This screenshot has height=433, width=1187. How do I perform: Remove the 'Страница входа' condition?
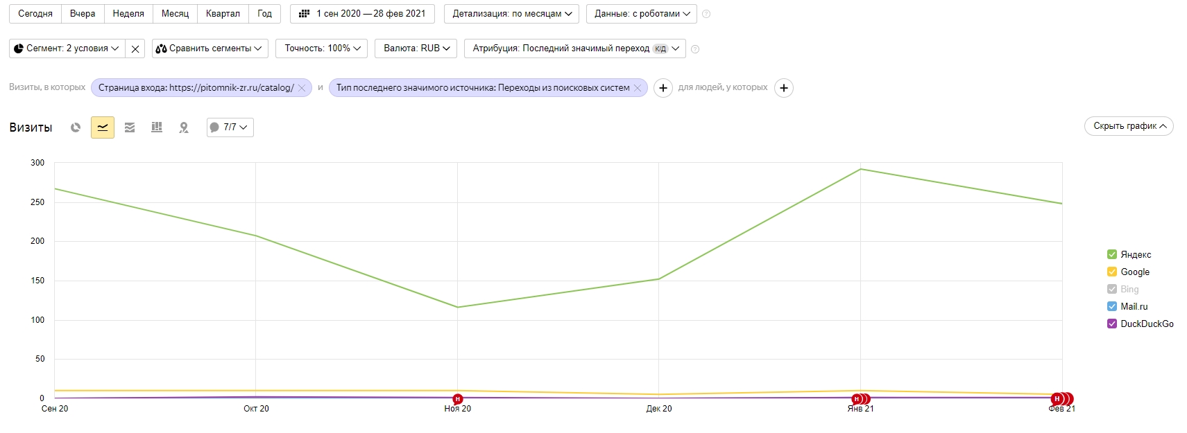coord(302,88)
